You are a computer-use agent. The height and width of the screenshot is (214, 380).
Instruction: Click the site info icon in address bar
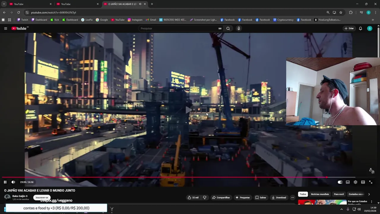(x=27, y=12)
